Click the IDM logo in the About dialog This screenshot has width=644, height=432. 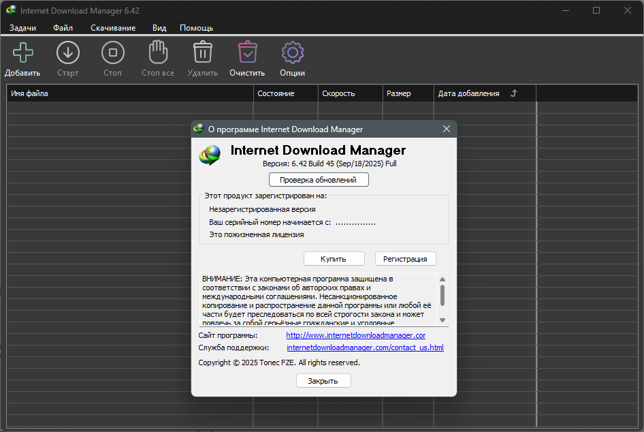pyautogui.click(x=210, y=155)
